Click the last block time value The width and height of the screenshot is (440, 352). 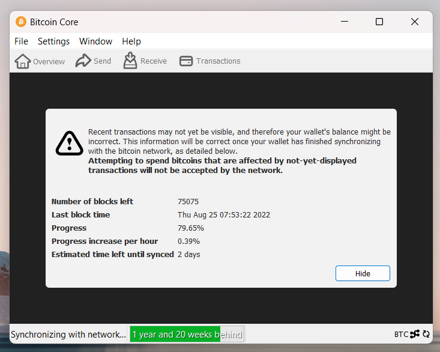(224, 214)
